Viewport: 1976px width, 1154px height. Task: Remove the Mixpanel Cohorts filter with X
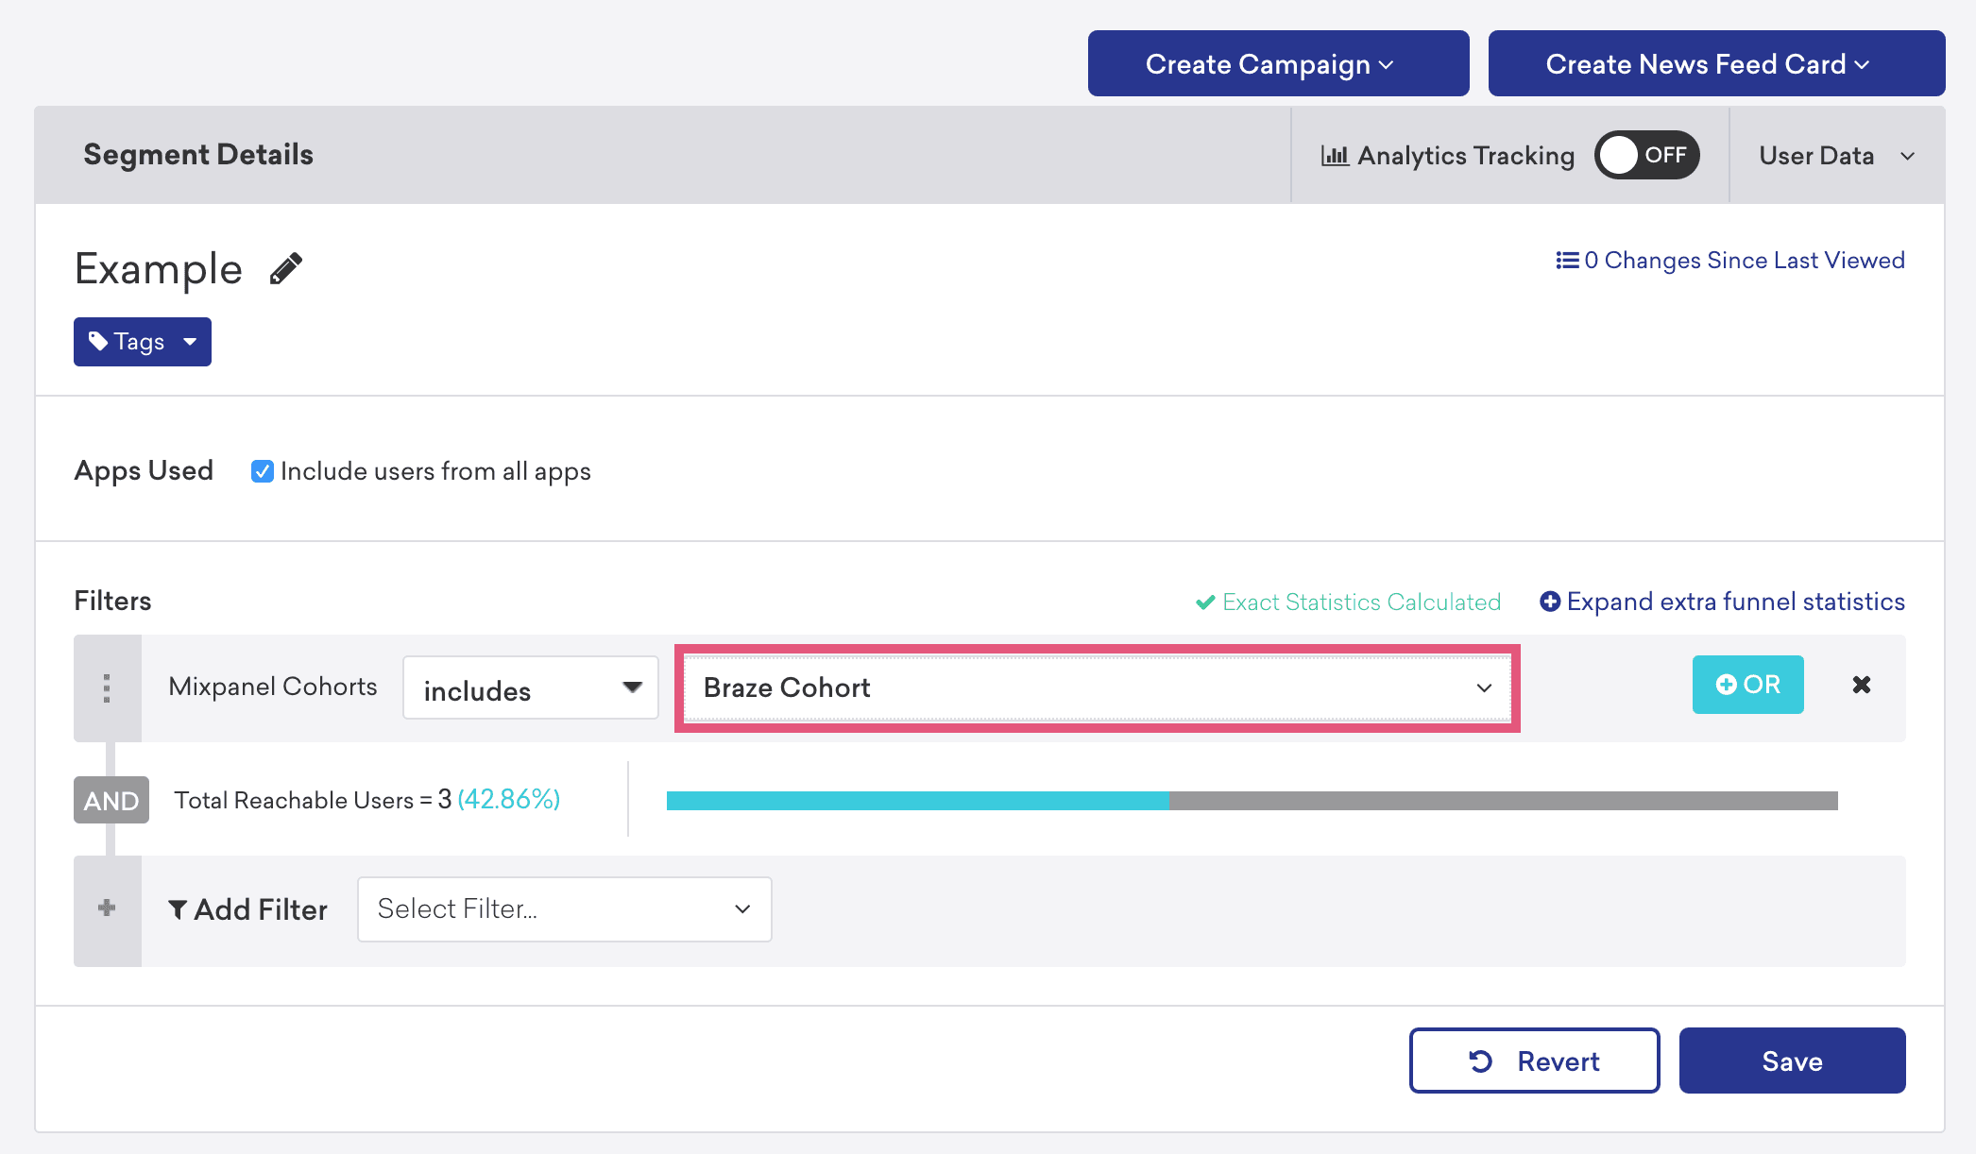click(x=1861, y=685)
